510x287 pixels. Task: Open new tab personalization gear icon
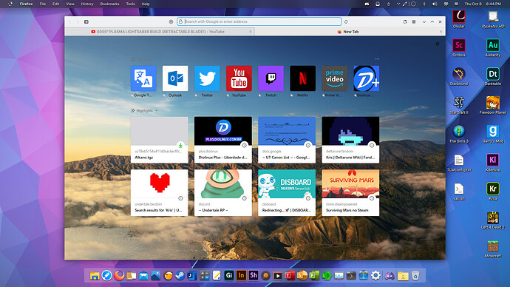438,44
